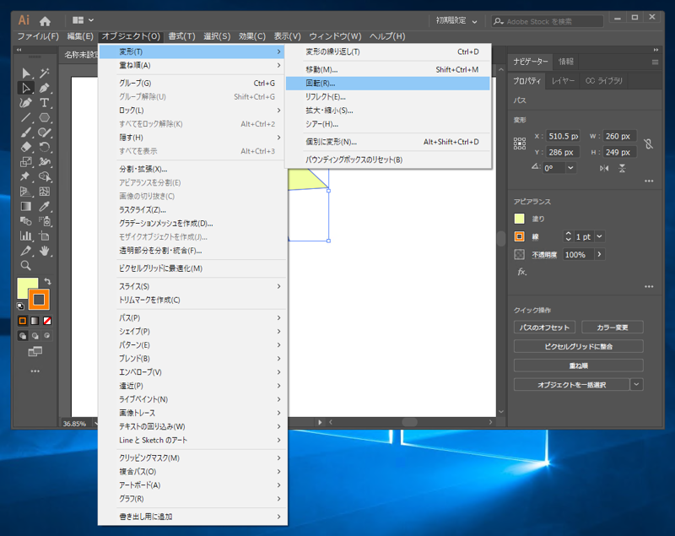Viewport: 675px width, 536px height.
Task: Open the rotation angle dropdown
Action: click(570, 168)
